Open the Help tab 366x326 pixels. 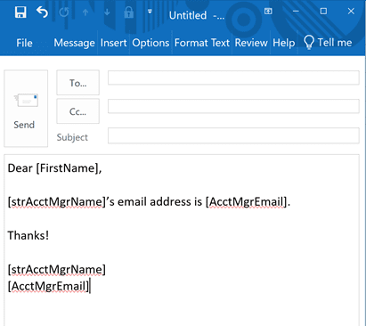click(x=284, y=43)
